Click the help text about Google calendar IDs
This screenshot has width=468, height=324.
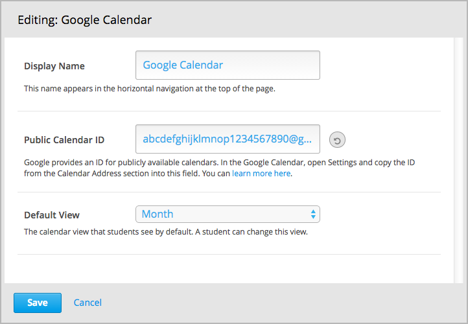pos(219,163)
